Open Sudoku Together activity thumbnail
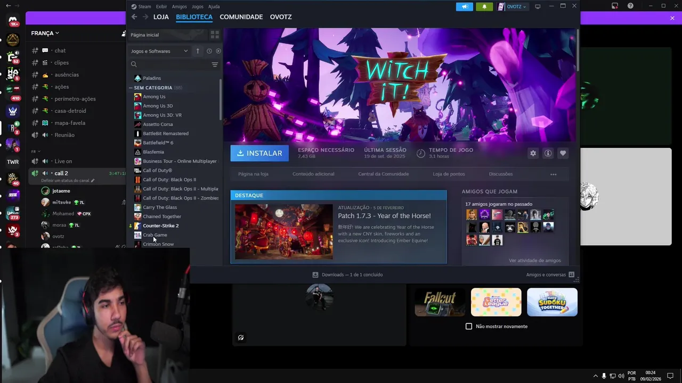This screenshot has height=383, width=682. pyautogui.click(x=552, y=302)
